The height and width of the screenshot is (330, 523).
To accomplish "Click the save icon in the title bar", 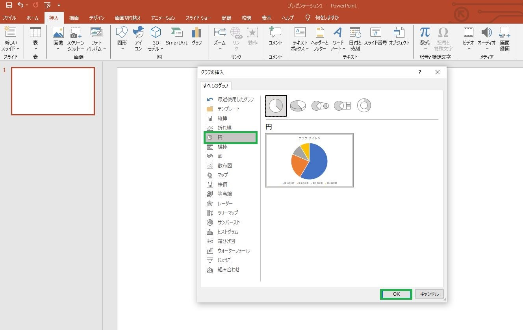I will [x=9, y=5].
